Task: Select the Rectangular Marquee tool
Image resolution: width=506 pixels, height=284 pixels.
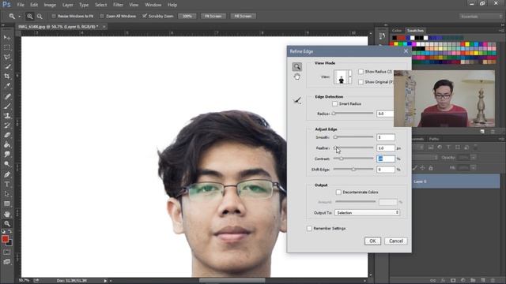Action: click(7, 47)
